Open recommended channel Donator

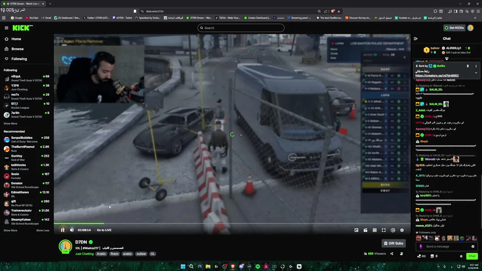click(26, 185)
